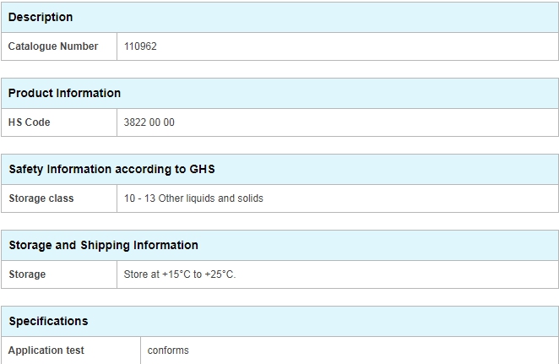559x364 pixels.
Task: Click the Safety Information according to GHS header
Action: point(279,169)
